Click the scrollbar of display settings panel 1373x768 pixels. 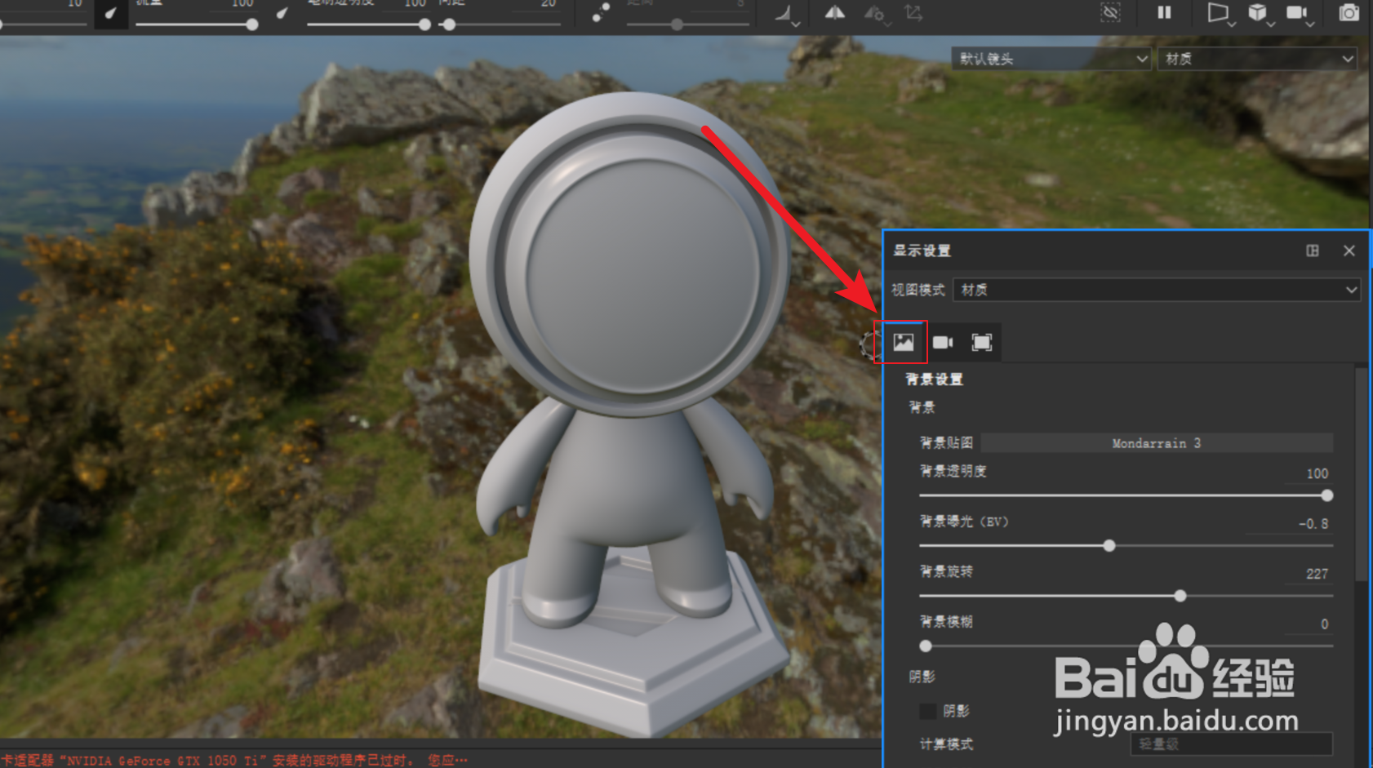point(1361,474)
